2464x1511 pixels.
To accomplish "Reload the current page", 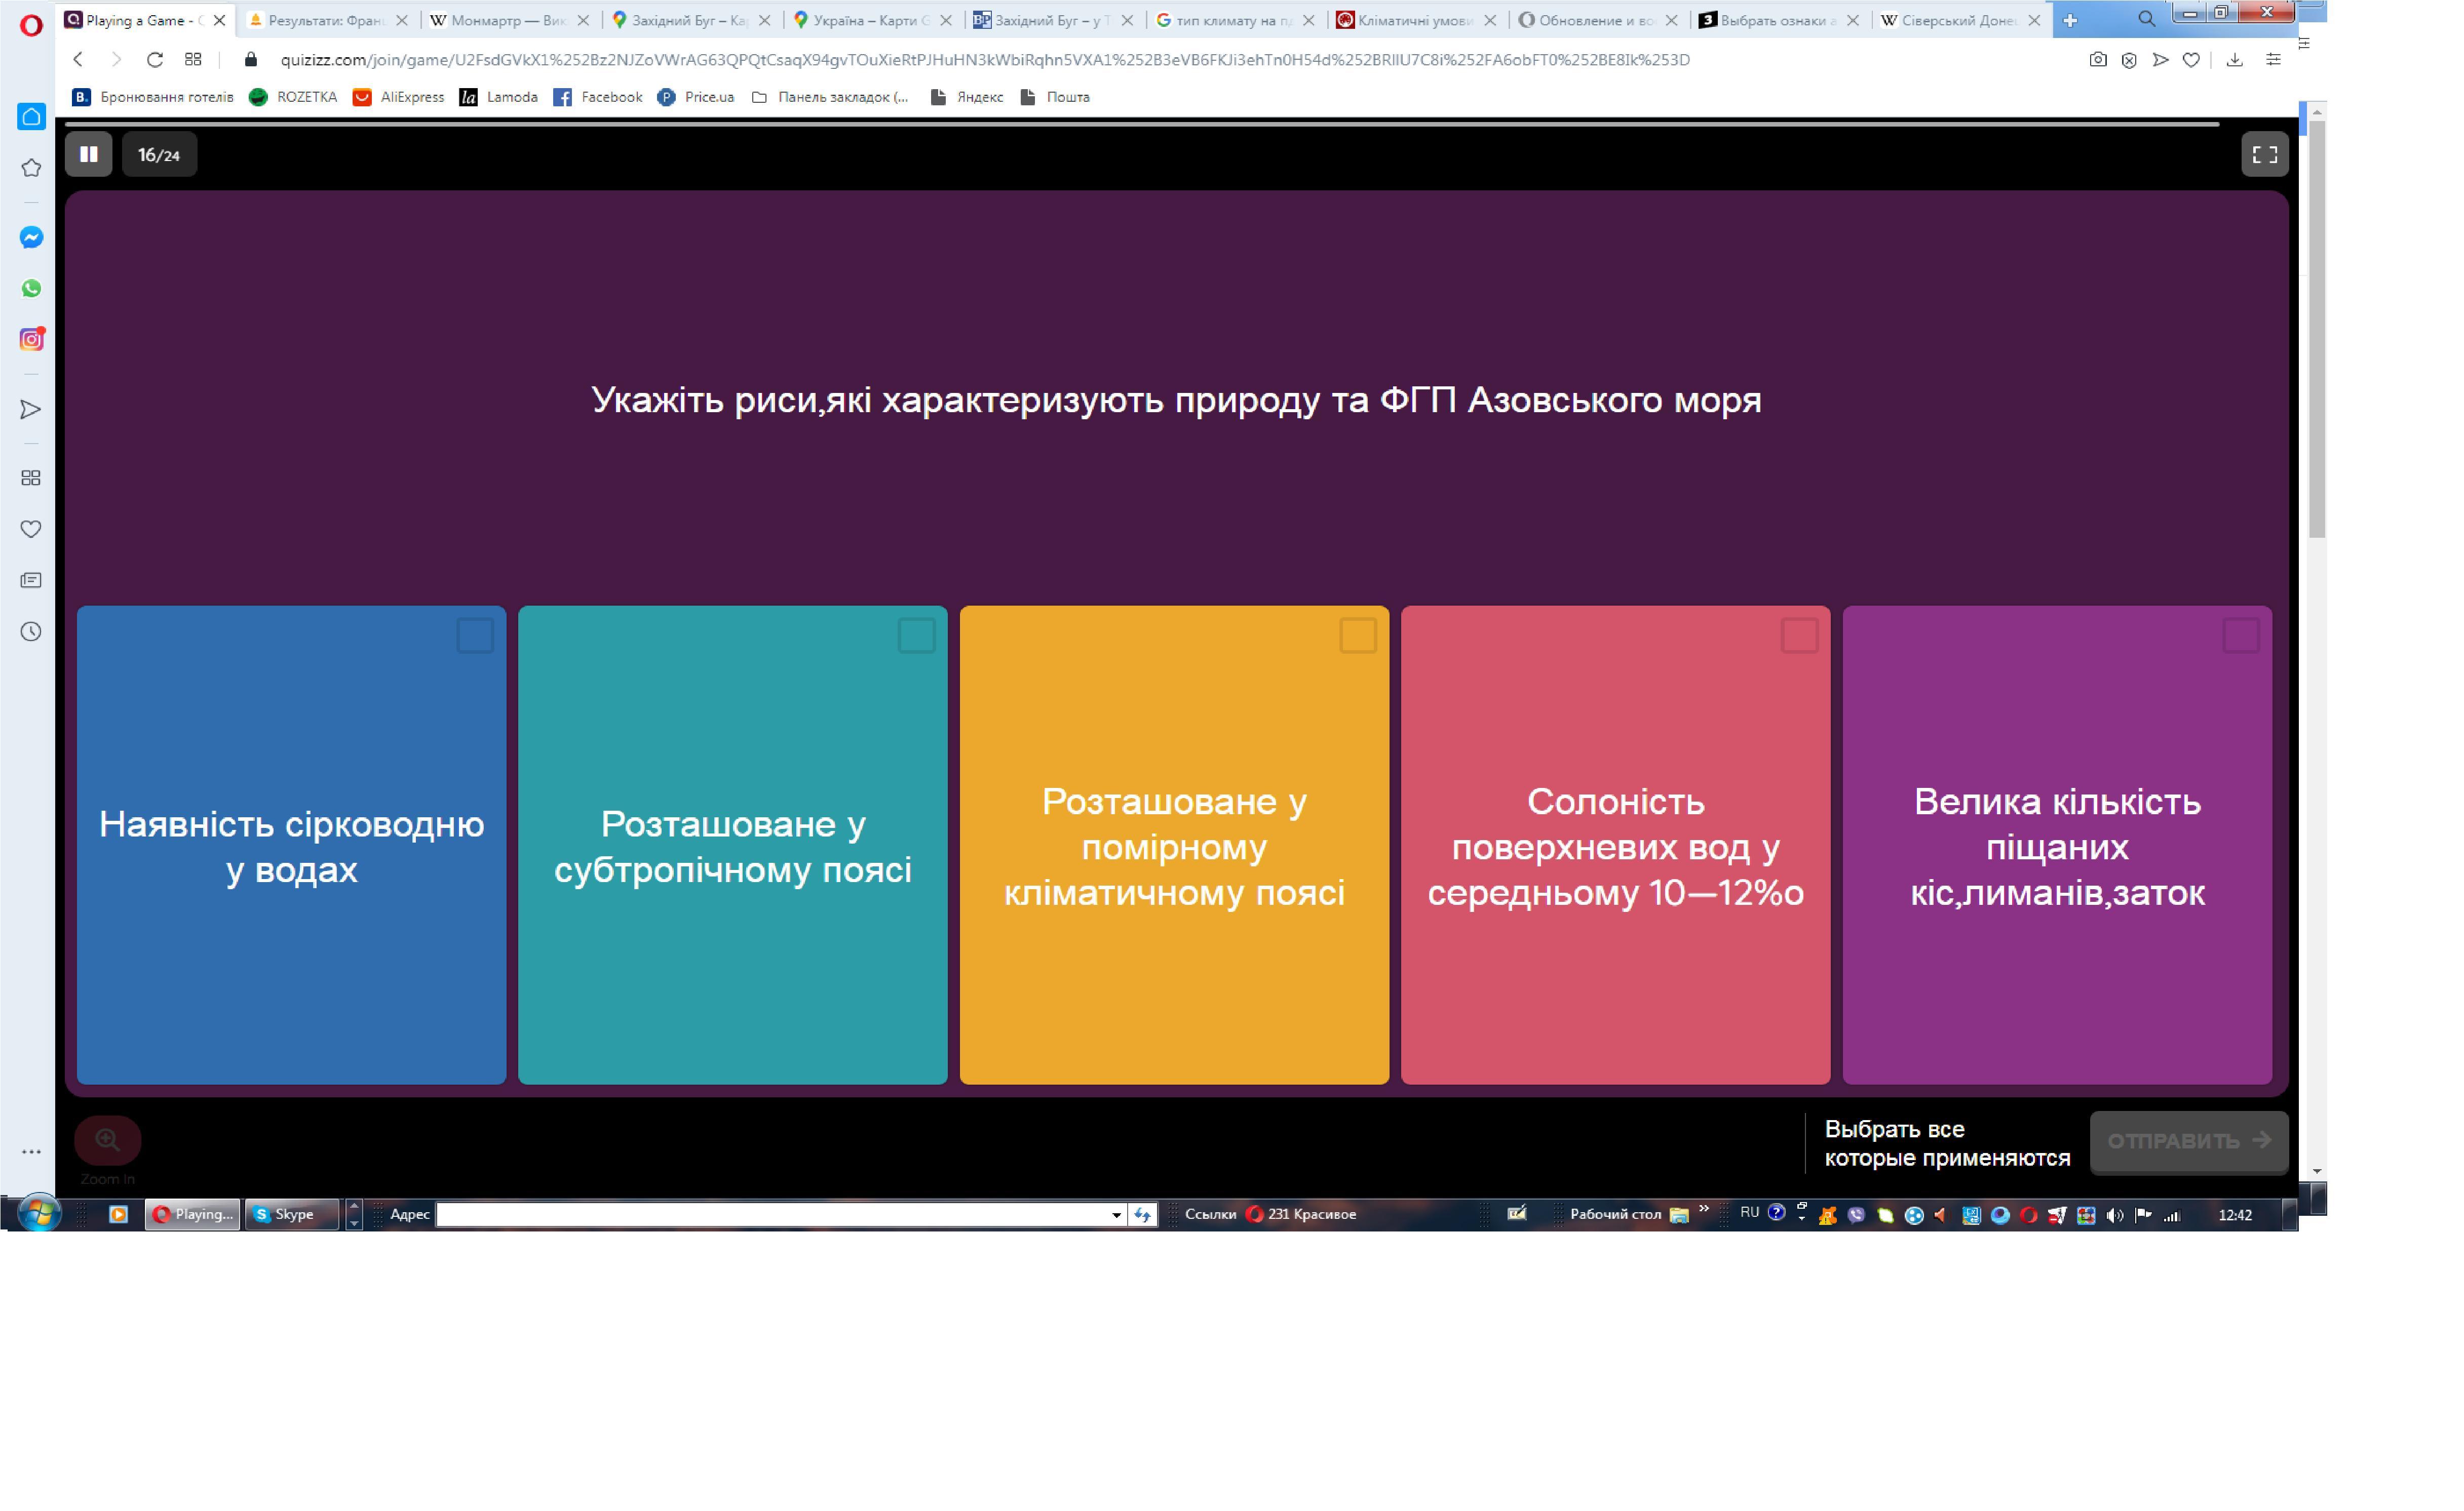I will [154, 60].
